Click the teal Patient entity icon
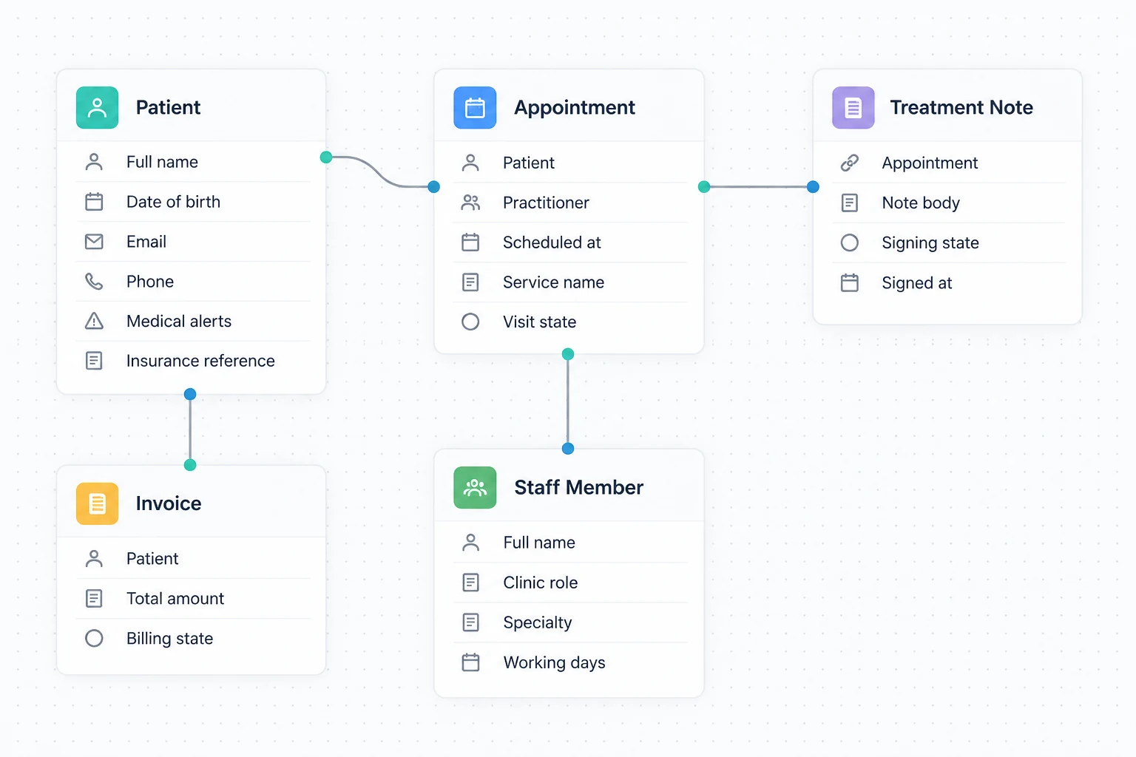This screenshot has height=757, width=1136. point(97,108)
